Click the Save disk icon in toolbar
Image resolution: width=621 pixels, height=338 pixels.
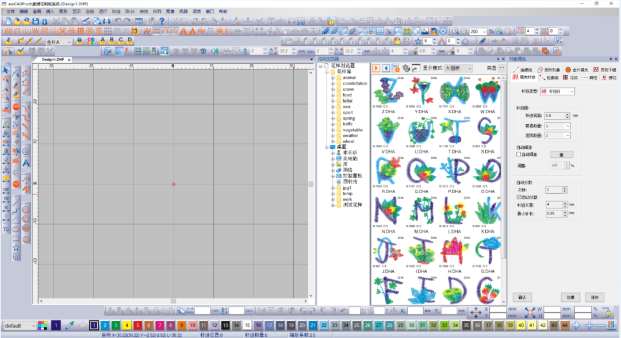coord(36,21)
